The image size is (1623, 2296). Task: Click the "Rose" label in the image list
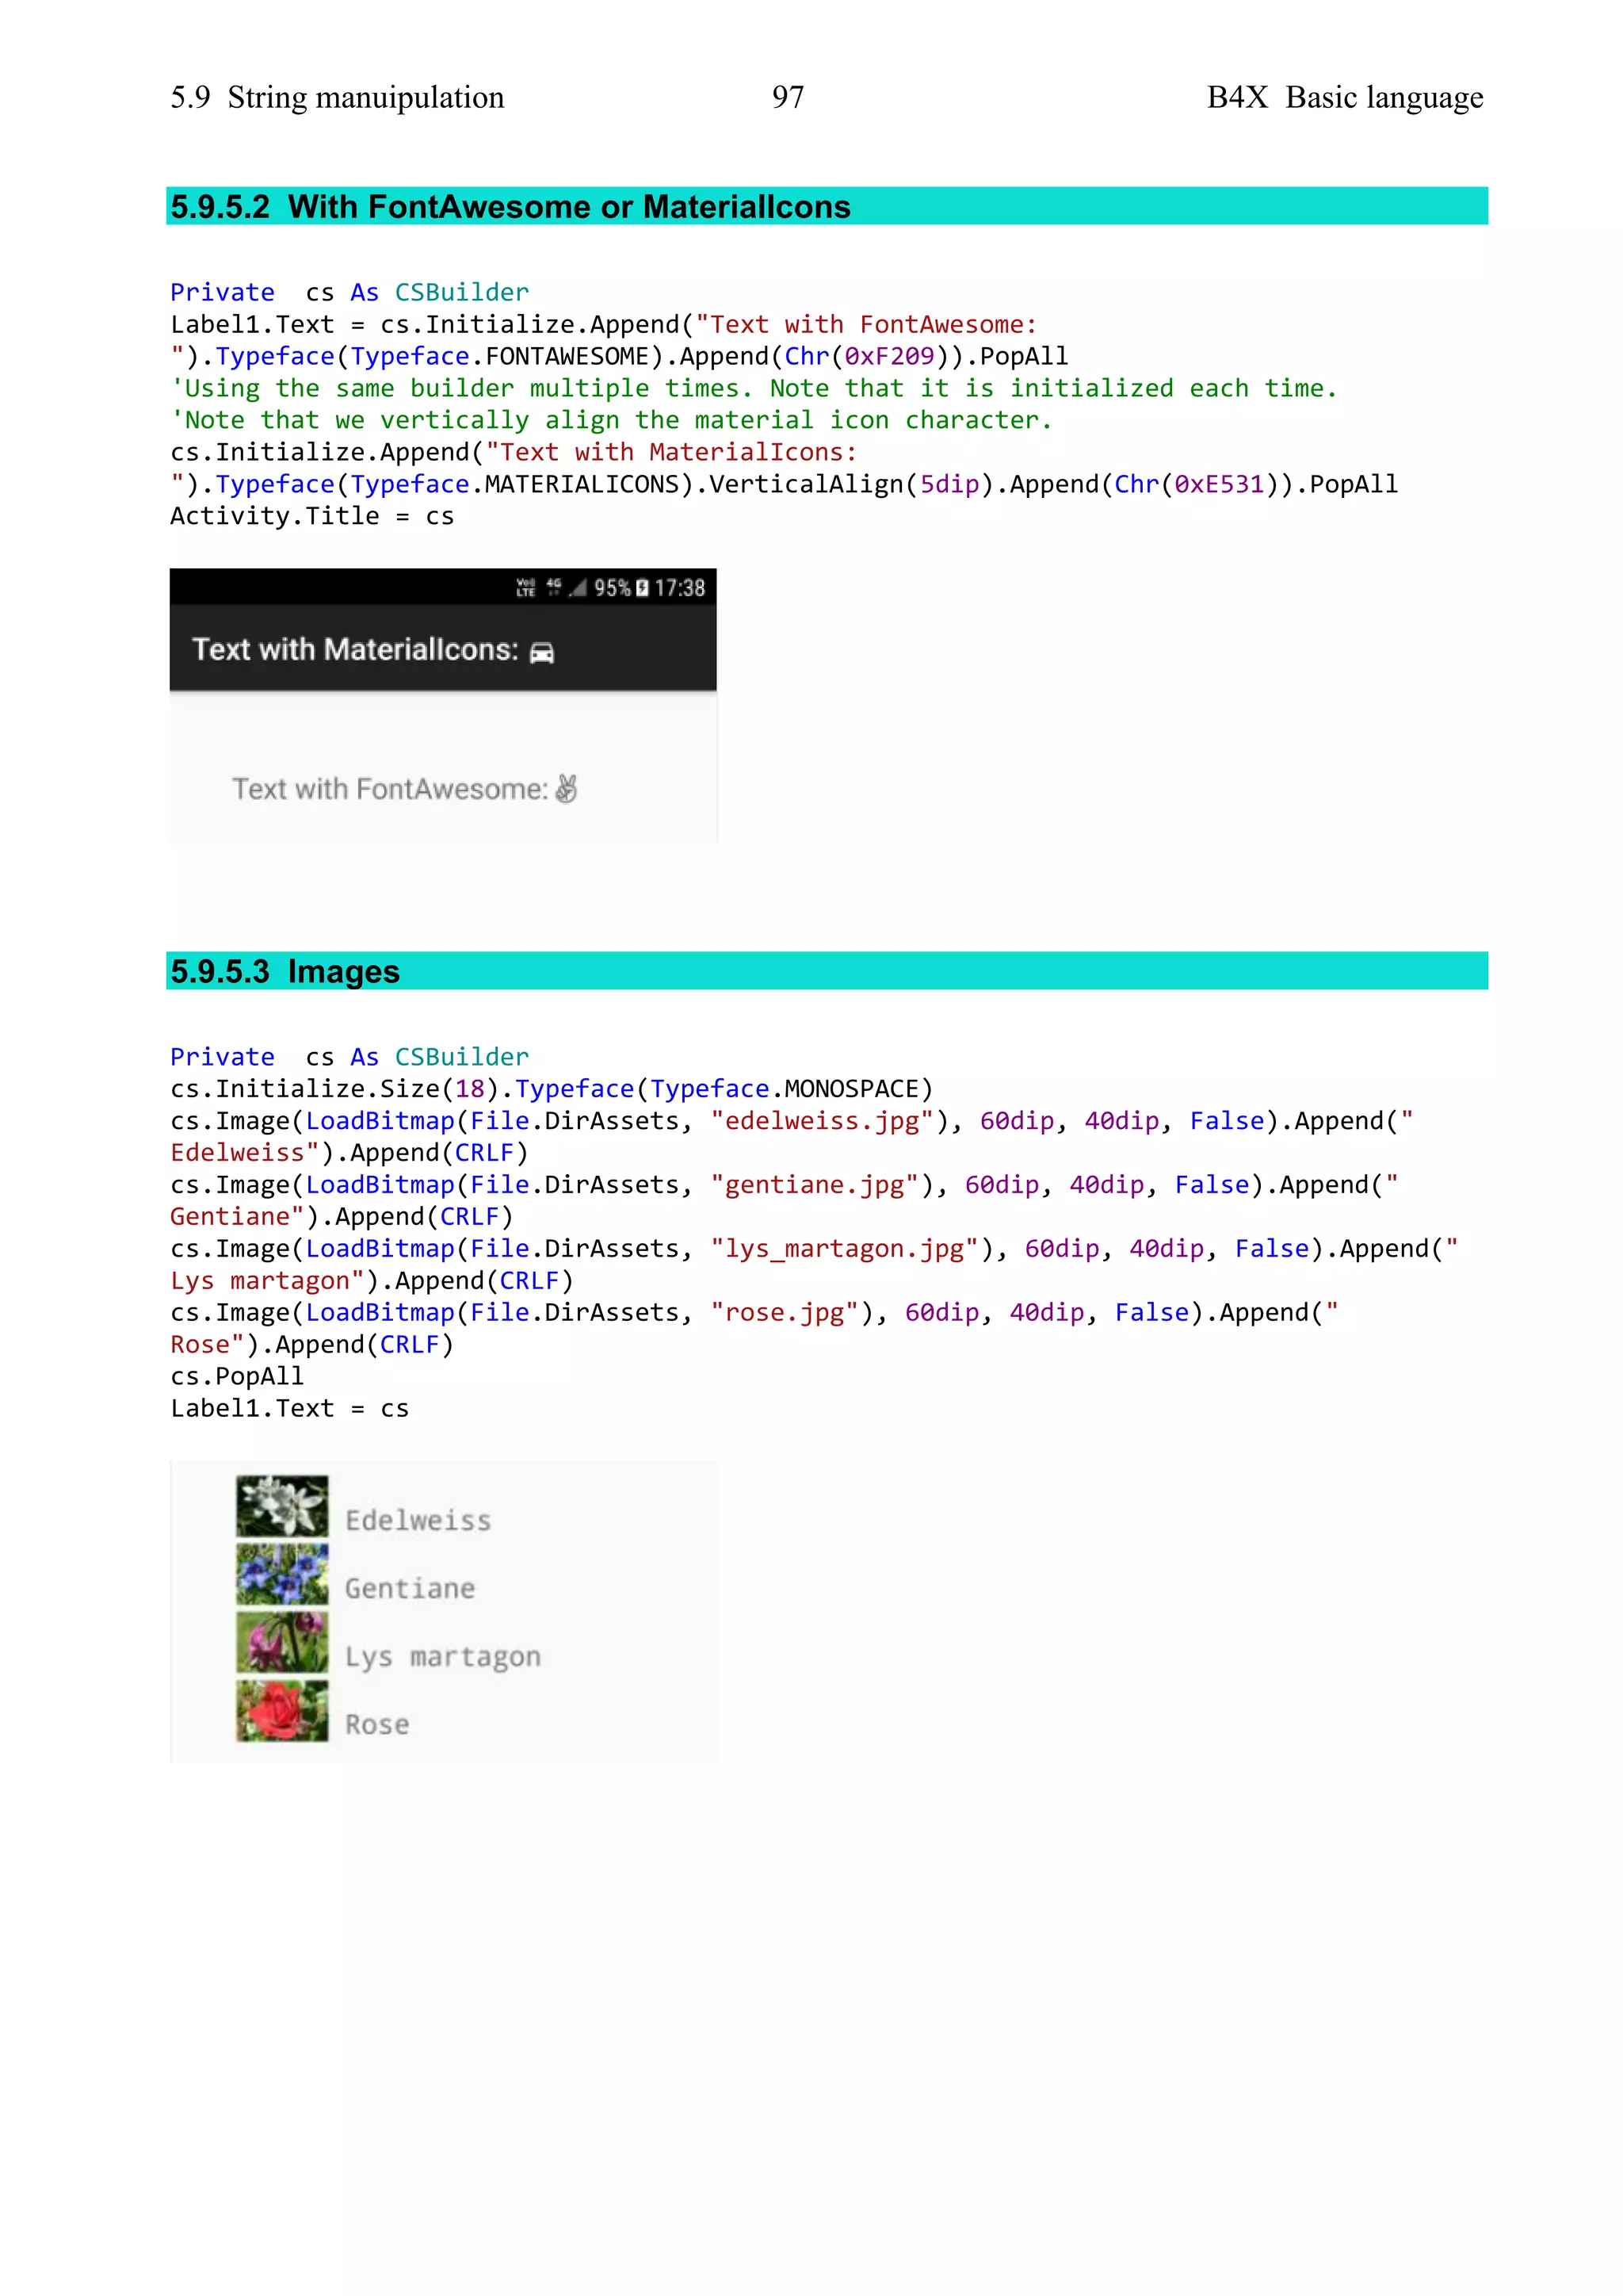(x=376, y=1725)
